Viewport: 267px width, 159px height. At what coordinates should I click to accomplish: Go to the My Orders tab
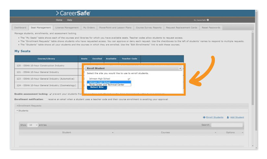[89, 27]
